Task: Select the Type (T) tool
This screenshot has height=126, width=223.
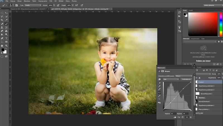Action: click(6, 38)
